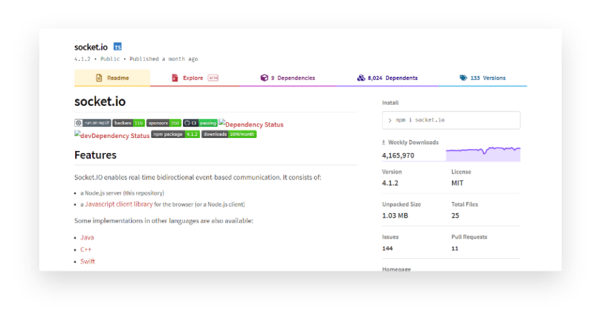Image resolution: width=601 pixels, height=321 pixels.
Task: Click the backers 116 badge
Action: 128,123
